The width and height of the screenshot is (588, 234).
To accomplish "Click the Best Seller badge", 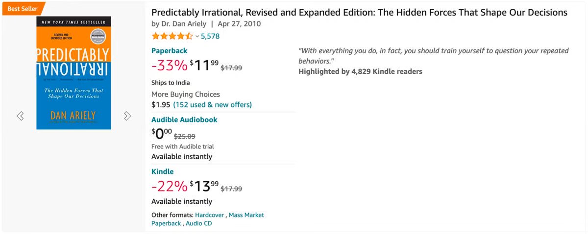I will coord(23,8).
